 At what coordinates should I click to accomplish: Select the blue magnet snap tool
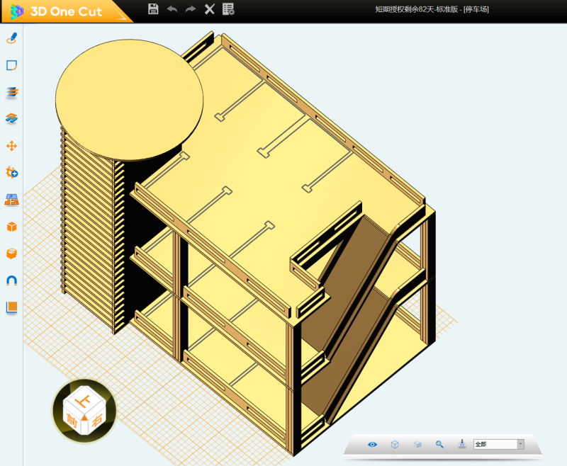pyautogui.click(x=11, y=280)
